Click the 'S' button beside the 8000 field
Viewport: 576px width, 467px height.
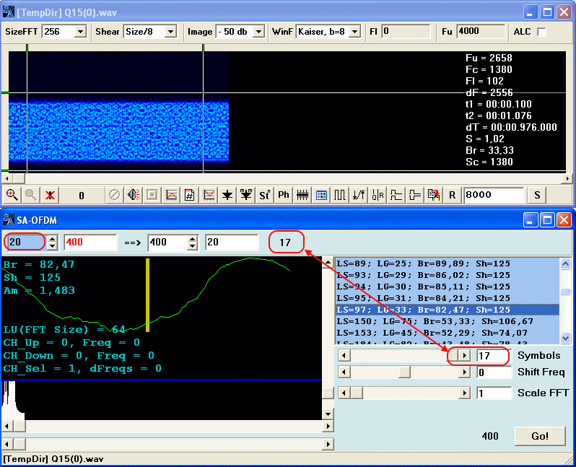point(537,195)
